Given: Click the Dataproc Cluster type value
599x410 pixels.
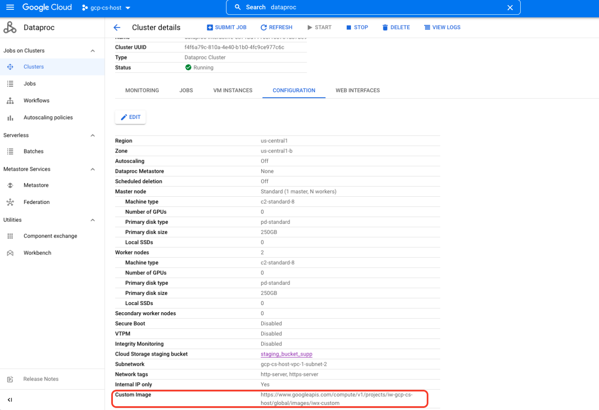Looking at the screenshot, I should click(x=205, y=57).
